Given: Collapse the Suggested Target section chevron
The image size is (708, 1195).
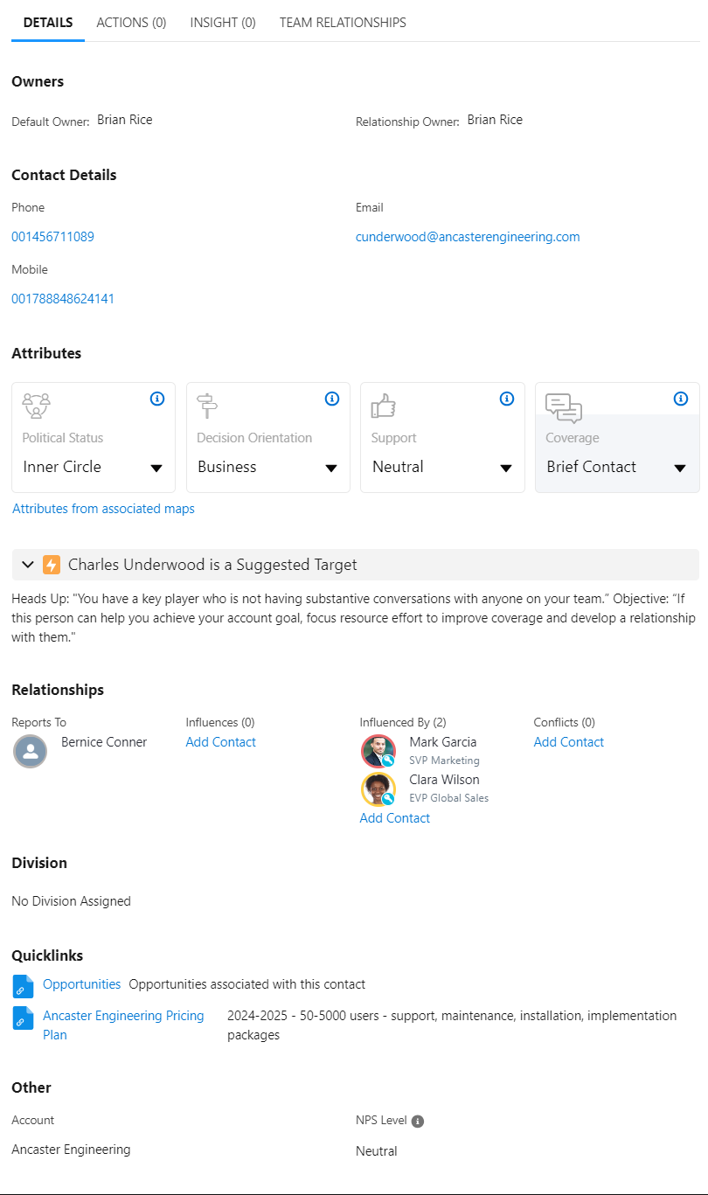Looking at the screenshot, I should pos(28,565).
